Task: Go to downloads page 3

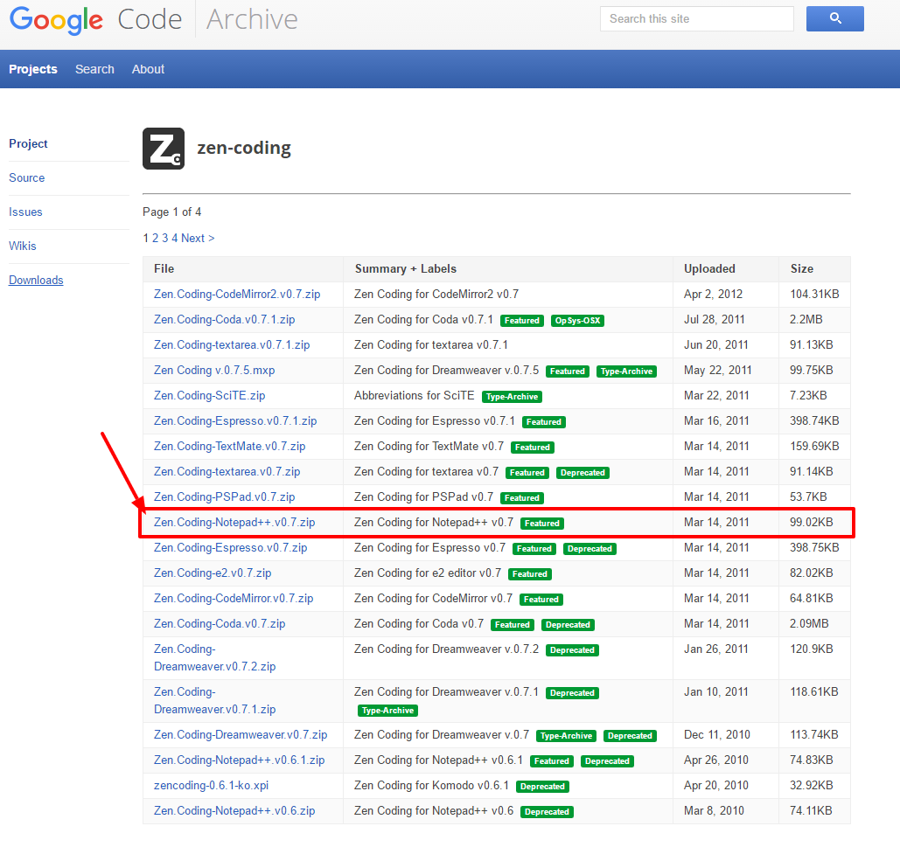Action: 164,238
